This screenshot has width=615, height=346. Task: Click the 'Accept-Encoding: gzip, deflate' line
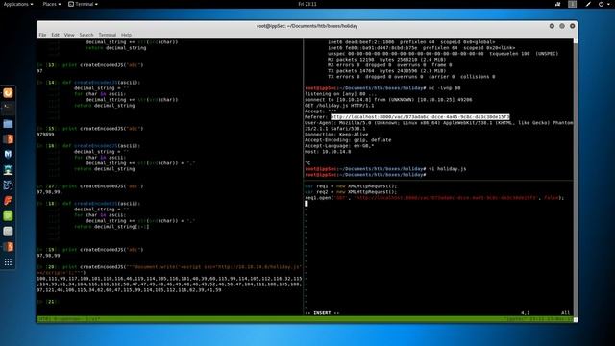pyautogui.click(x=348, y=140)
